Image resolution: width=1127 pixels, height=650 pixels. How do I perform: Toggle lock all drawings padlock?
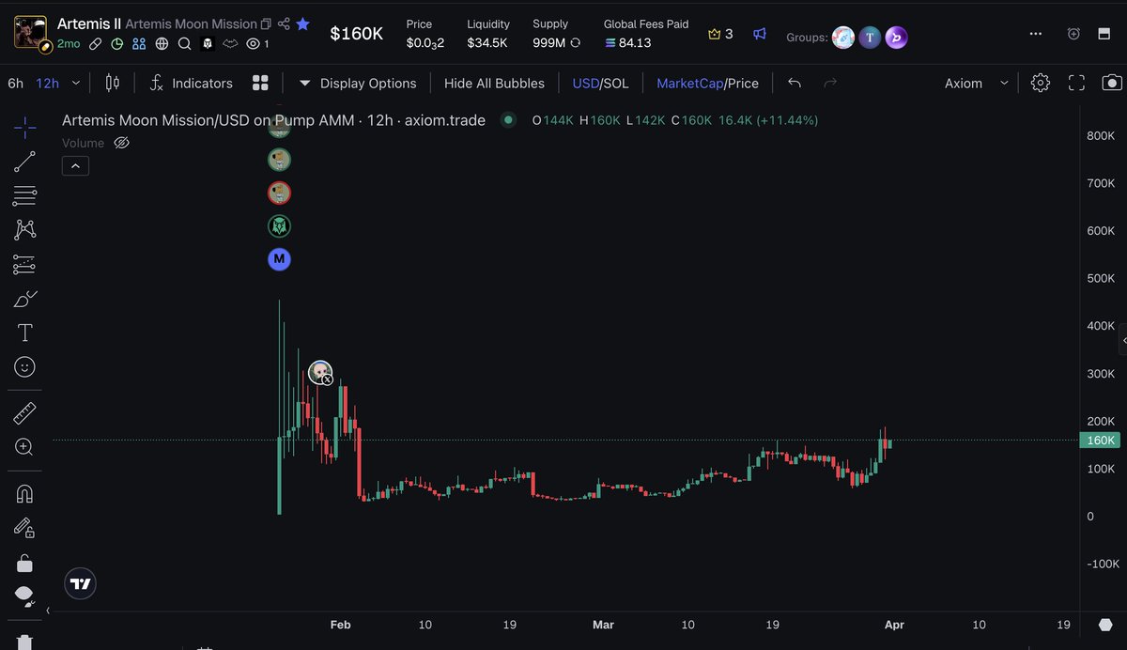(25, 562)
